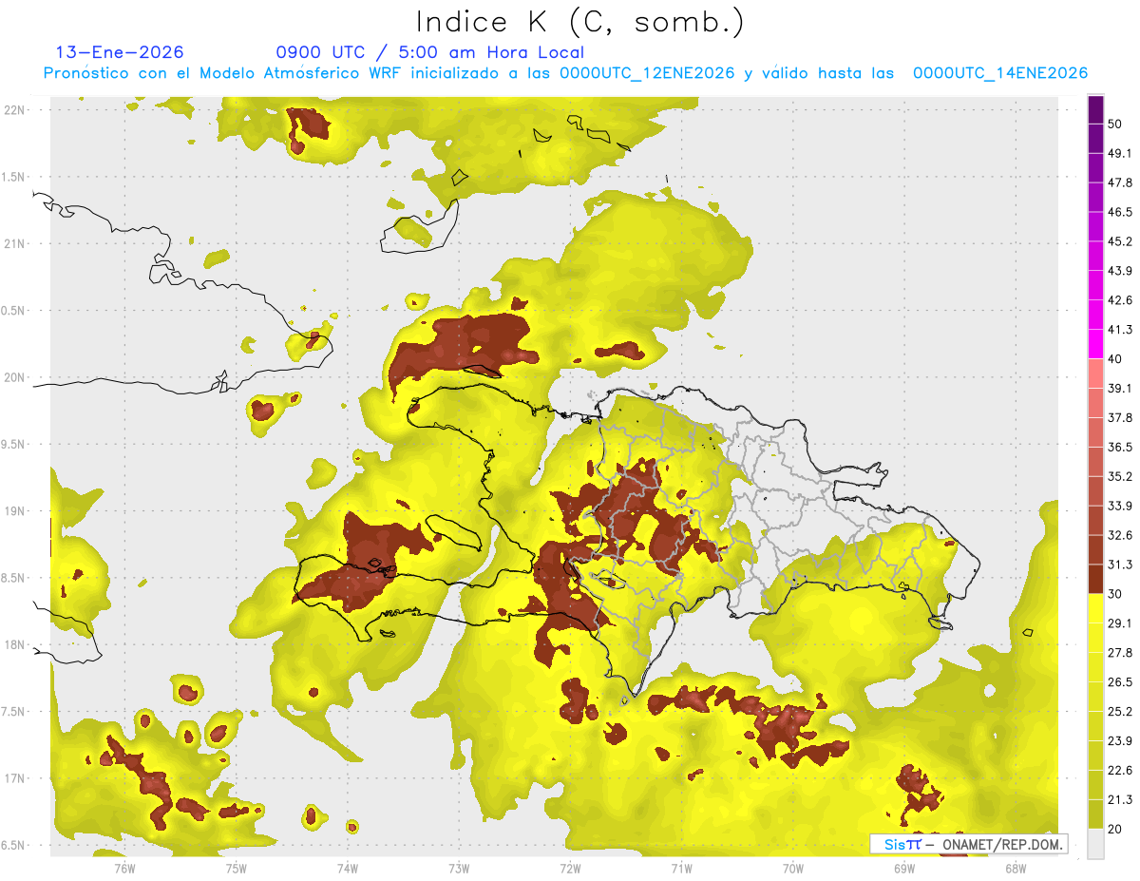Image resolution: width=1140 pixels, height=881 pixels.
Task: Click the latitude axis label '20N'
Action: (x=14, y=377)
